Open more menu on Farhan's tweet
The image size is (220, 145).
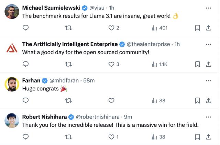(208, 80)
